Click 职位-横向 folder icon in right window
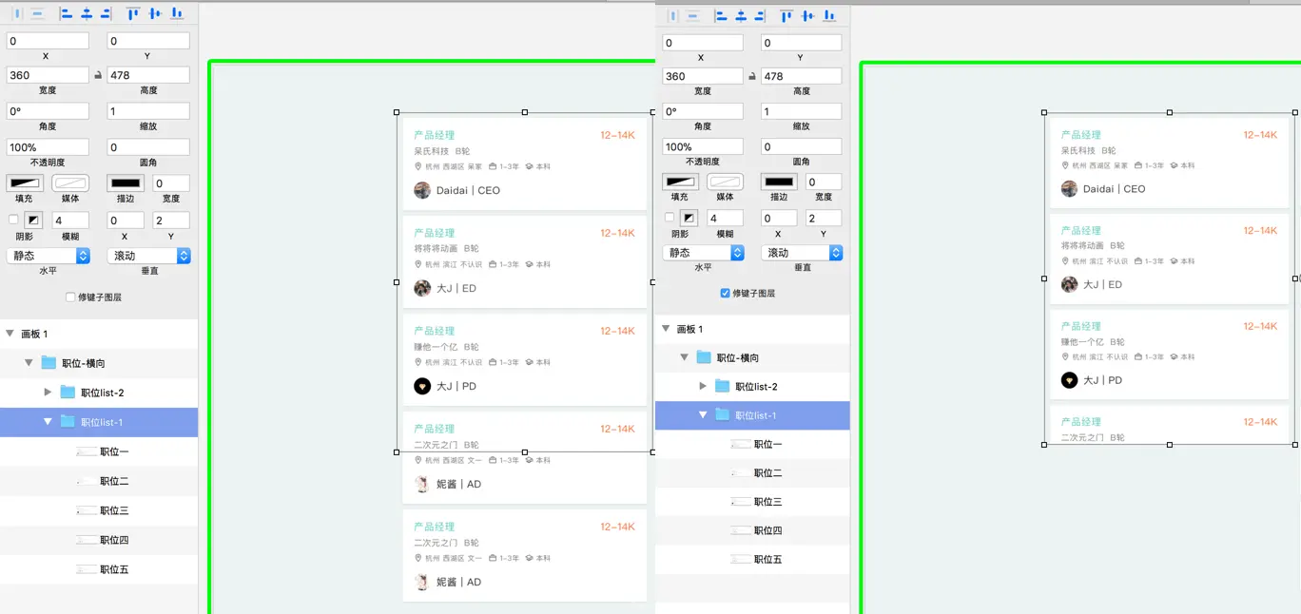The width and height of the screenshot is (1301, 614). 704,357
